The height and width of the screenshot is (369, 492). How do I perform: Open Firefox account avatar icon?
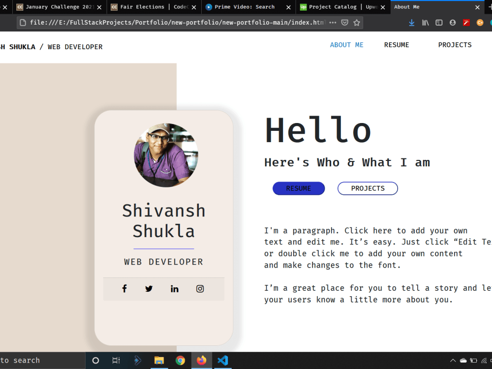(453, 23)
